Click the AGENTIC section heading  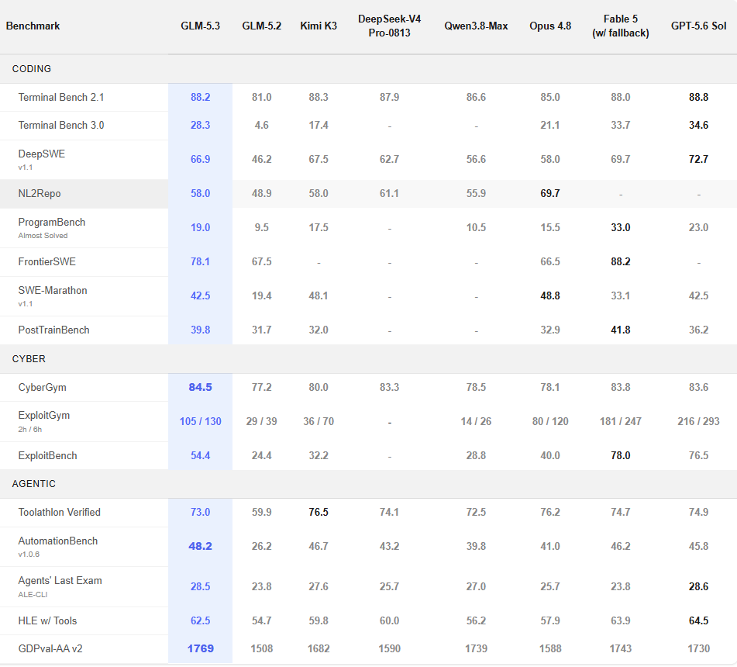tap(34, 483)
